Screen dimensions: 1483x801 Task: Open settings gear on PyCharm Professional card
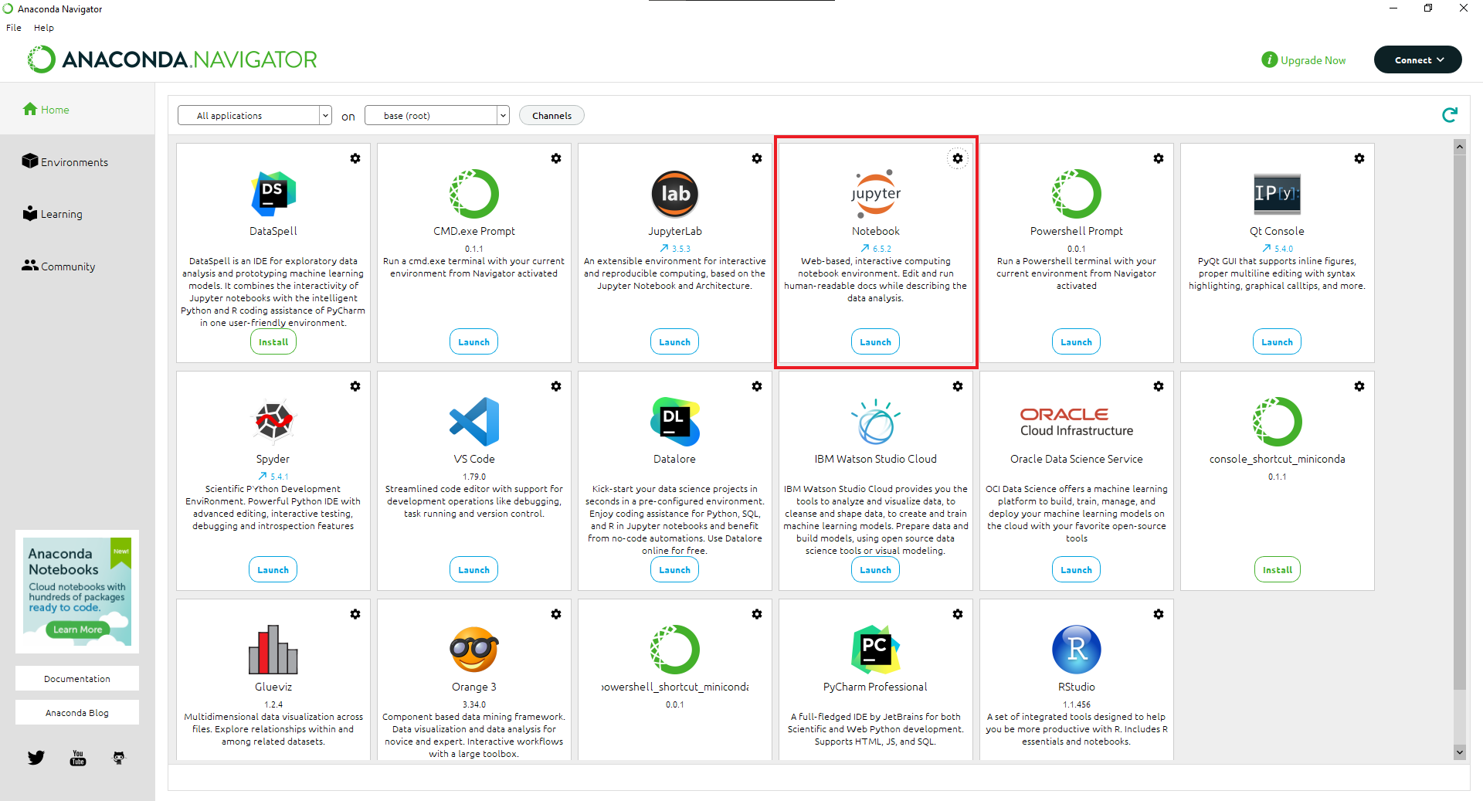tap(958, 614)
